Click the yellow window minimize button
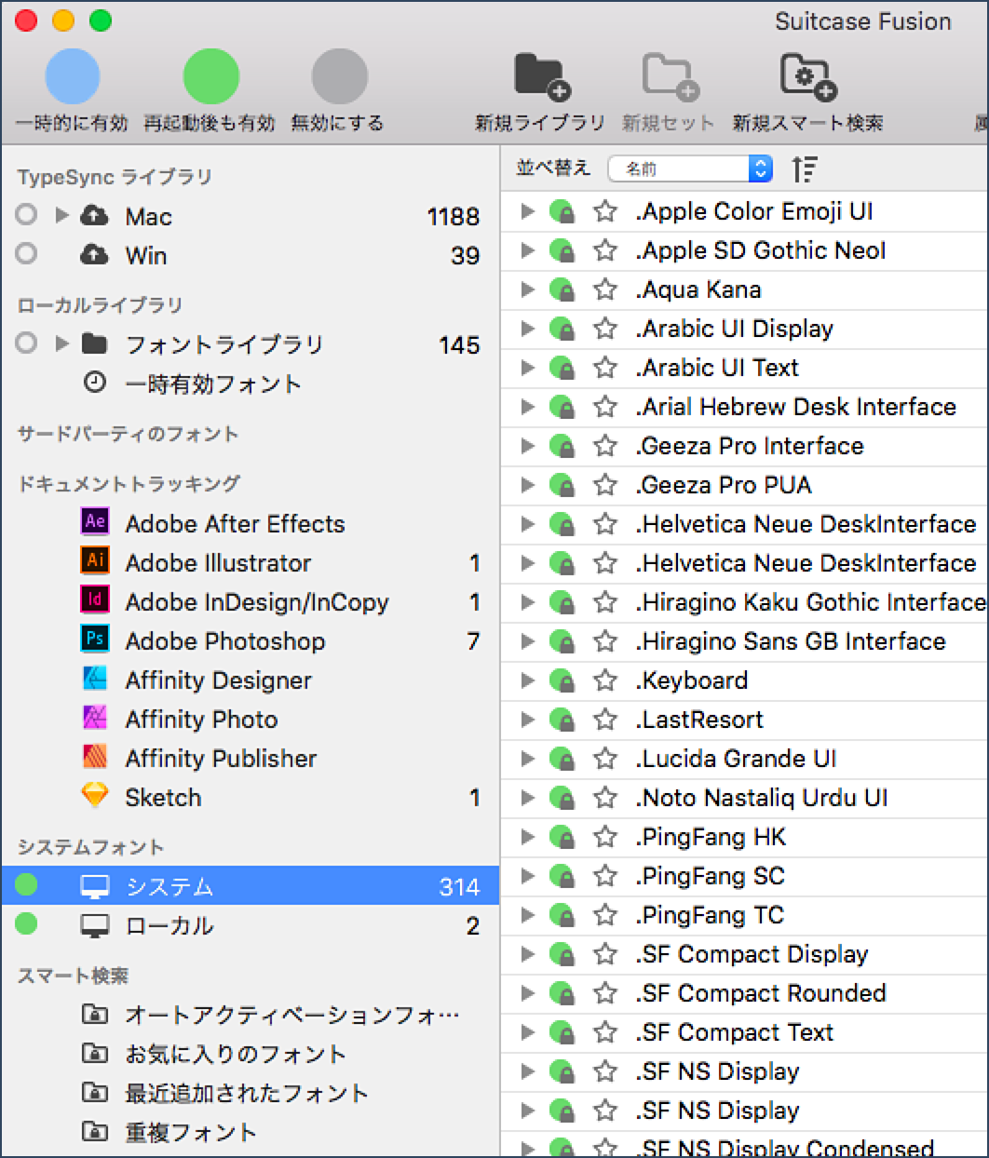The width and height of the screenshot is (989, 1158). [63, 20]
